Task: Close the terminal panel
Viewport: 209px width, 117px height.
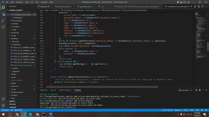Action: point(206,90)
